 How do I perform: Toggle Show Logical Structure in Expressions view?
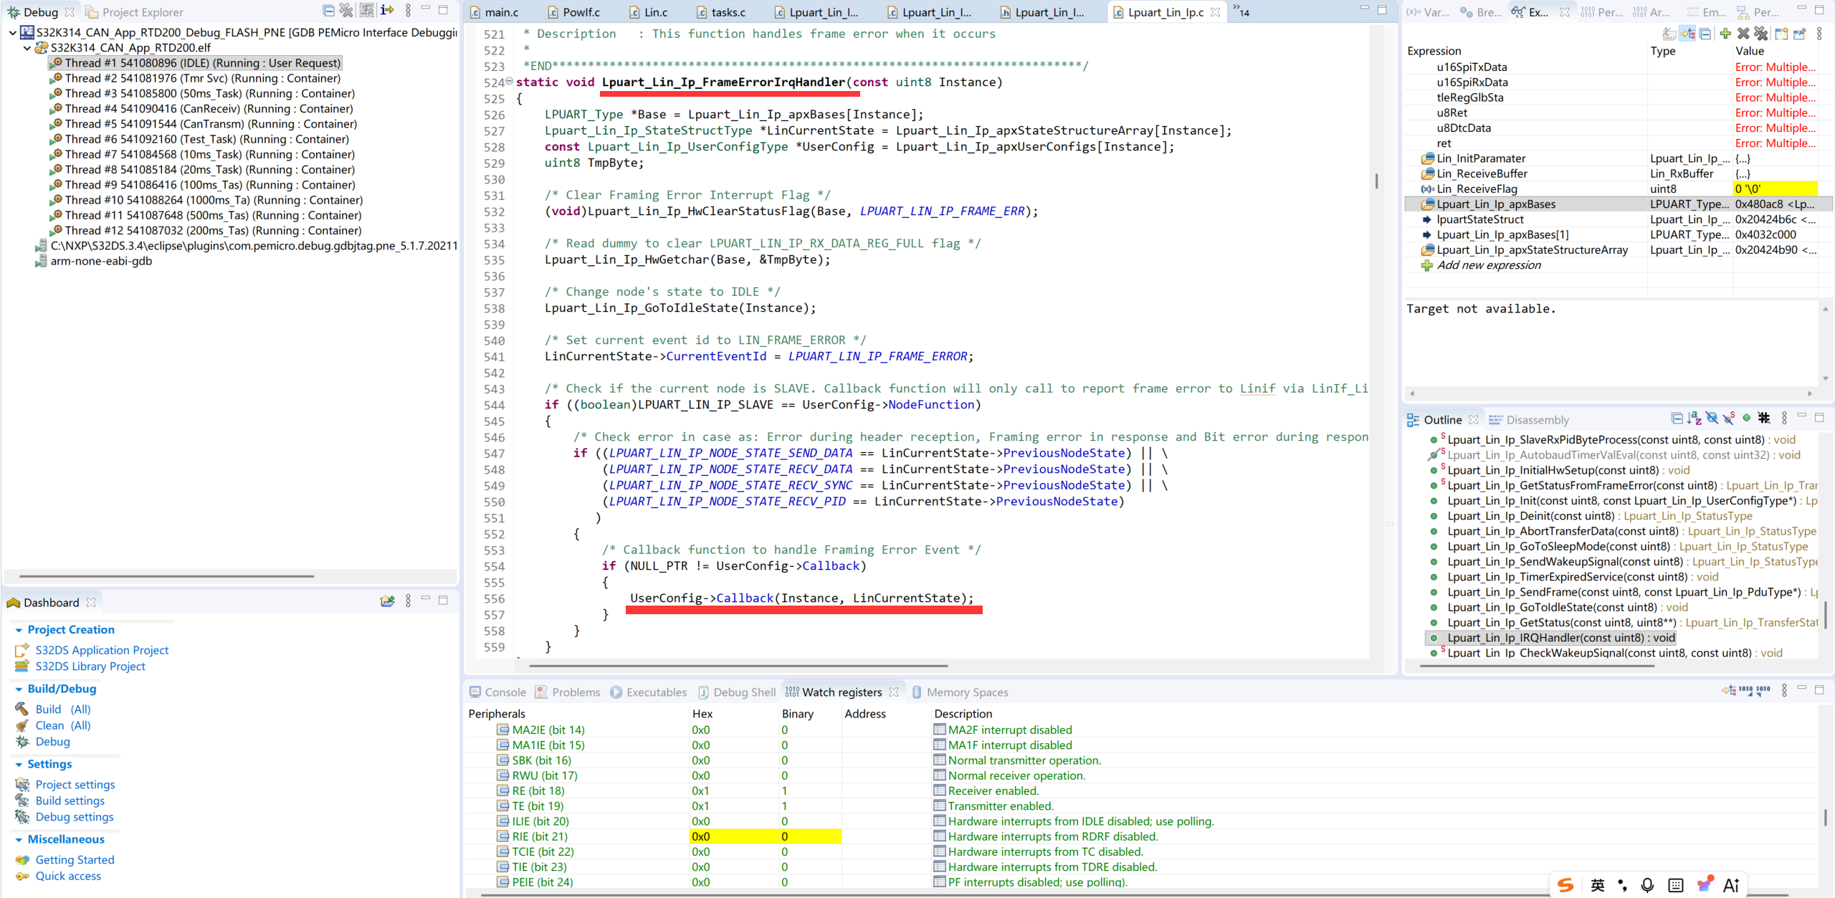(1688, 34)
